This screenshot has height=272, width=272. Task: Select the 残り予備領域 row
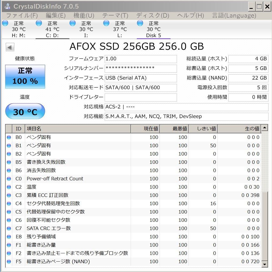click(x=133, y=237)
